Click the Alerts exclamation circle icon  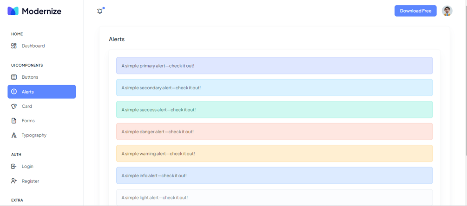pyautogui.click(x=13, y=92)
